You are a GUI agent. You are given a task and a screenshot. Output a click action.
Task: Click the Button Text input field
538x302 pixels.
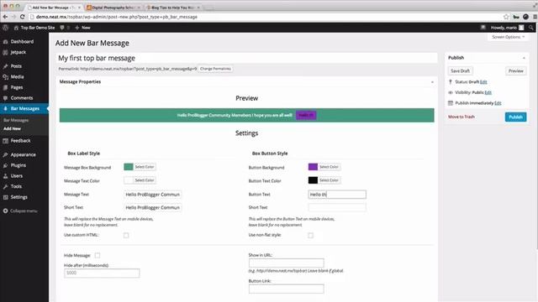337,195
